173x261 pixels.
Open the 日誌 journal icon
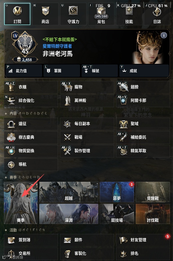[x=157, y=11]
